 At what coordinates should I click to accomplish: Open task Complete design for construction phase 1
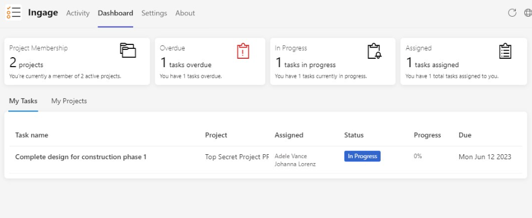coord(81,157)
